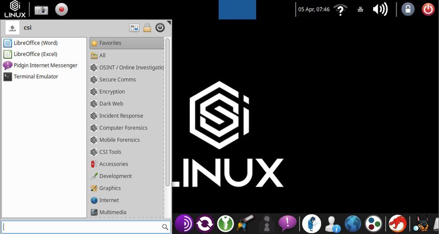Click the round log out button in menu header
Image resolution: width=439 pixels, height=234 pixels.
(x=160, y=28)
